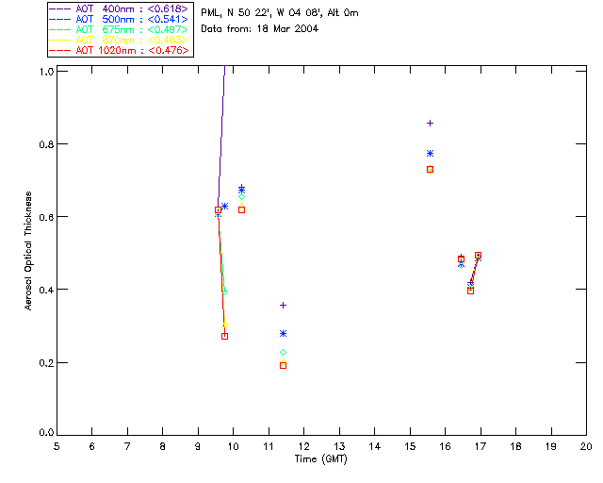
Task: Click the x-axis tick label 6
Action: click(x=92, y=446)
